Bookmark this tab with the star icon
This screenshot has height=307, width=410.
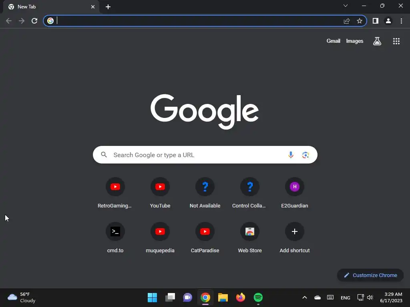pos(360,21)
